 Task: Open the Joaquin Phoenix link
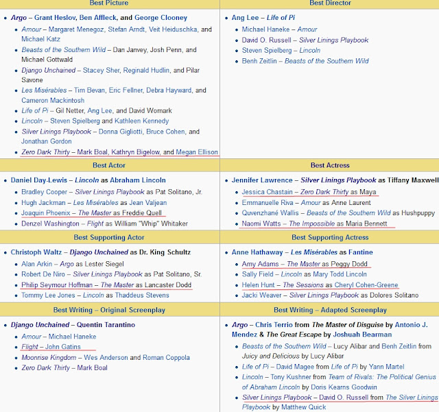(46, 213)
